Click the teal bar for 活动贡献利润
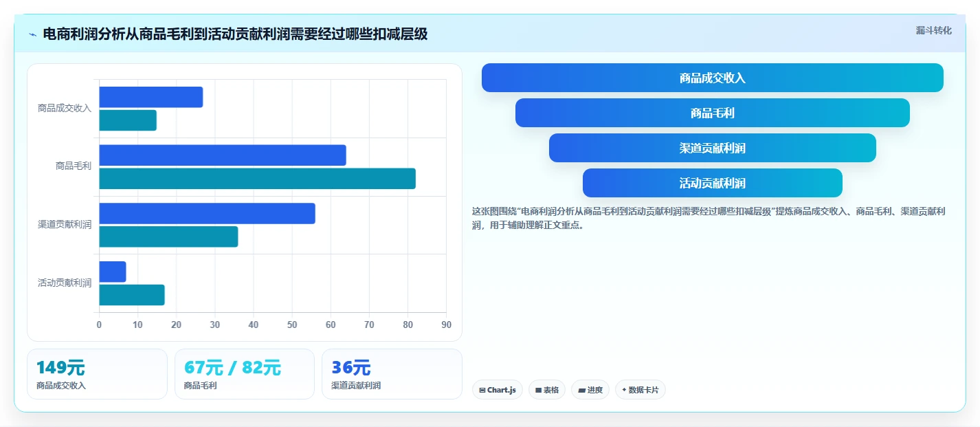980x427 pixels. point(132,295)
